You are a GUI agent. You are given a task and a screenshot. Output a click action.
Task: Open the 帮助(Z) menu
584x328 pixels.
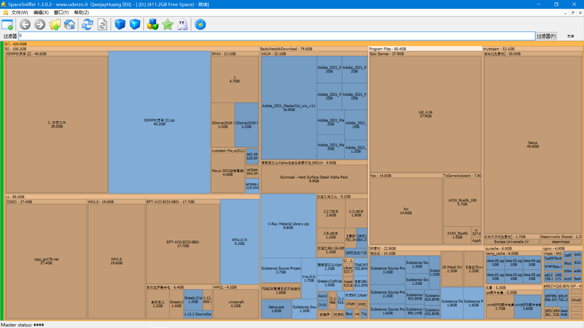click(x=81, y=12)
